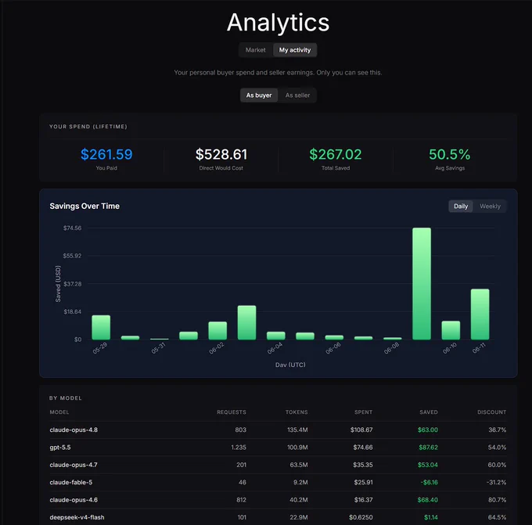Click the $0.6250 spent amount

point(361,517)
